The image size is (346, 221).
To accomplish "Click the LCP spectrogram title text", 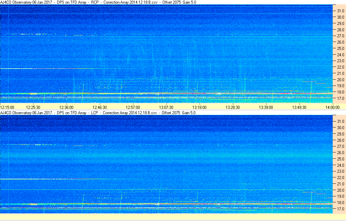I will [97, 113].
